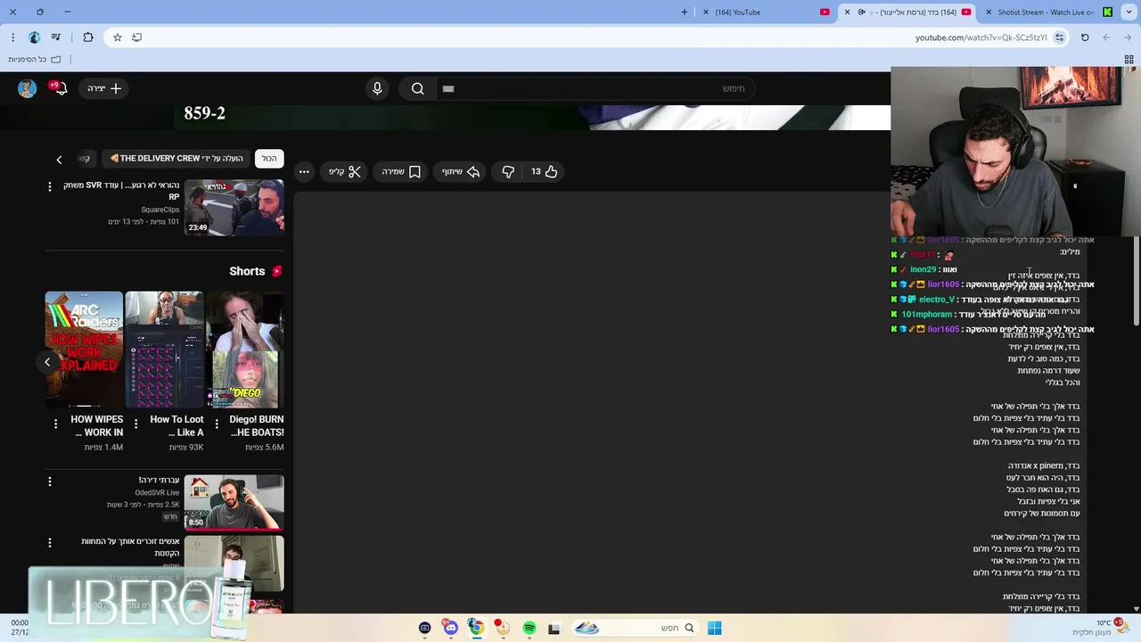
Task: Click the dislike thumbs-down icon
Action: pos(508,171)
